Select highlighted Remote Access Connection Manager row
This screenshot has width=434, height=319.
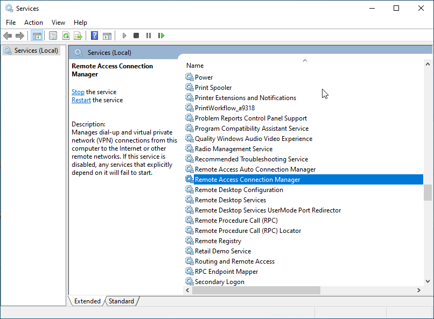[x=304, y=179]
